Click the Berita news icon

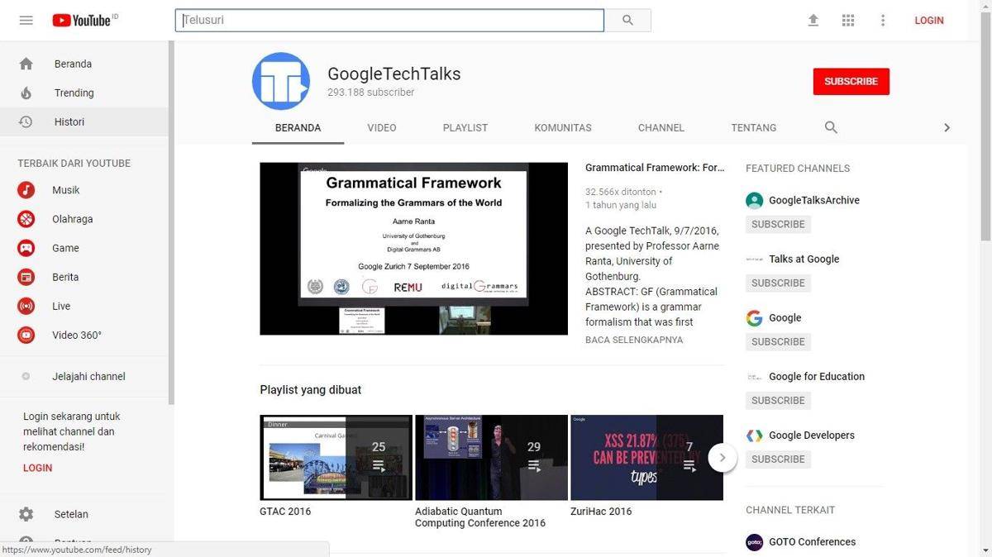coord(26,277)
